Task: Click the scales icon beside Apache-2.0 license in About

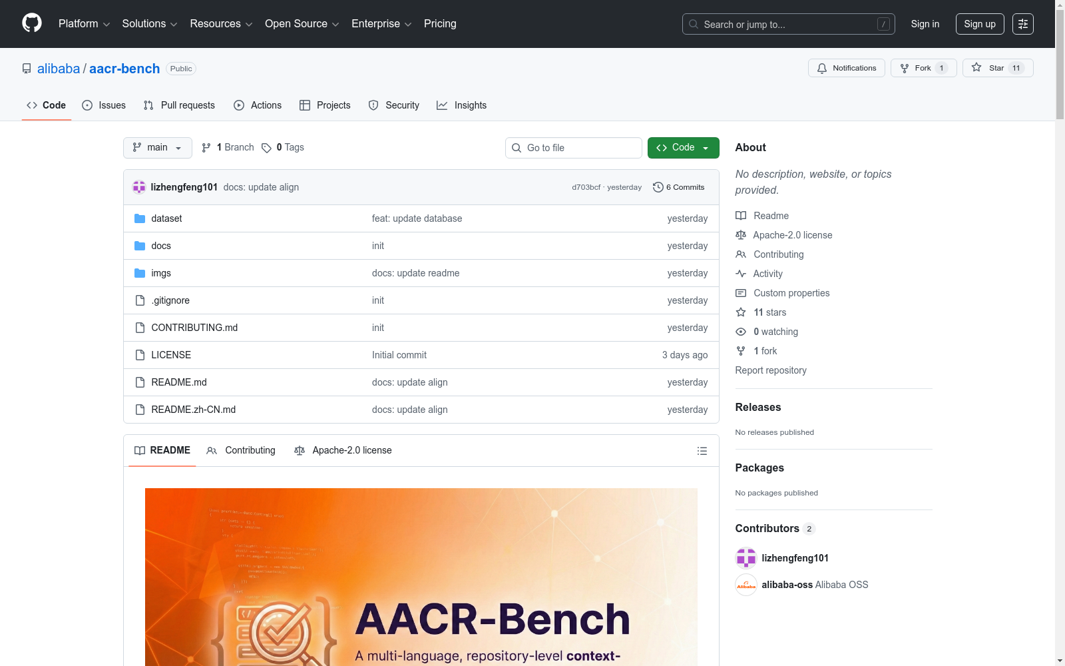Action: 741,235
